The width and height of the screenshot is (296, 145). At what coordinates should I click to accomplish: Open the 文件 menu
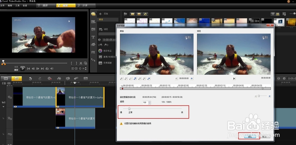2,6
